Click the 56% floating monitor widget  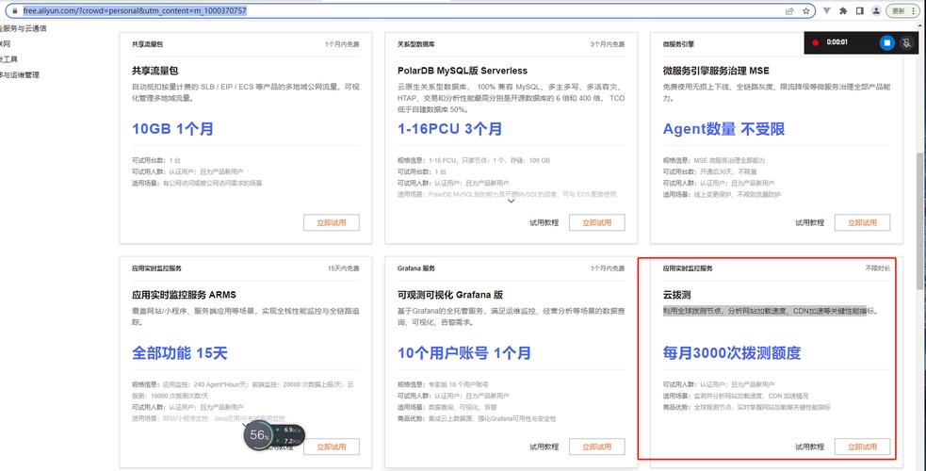[259, 435]
